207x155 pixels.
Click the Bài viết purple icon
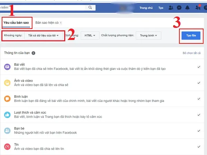point(7,67)
